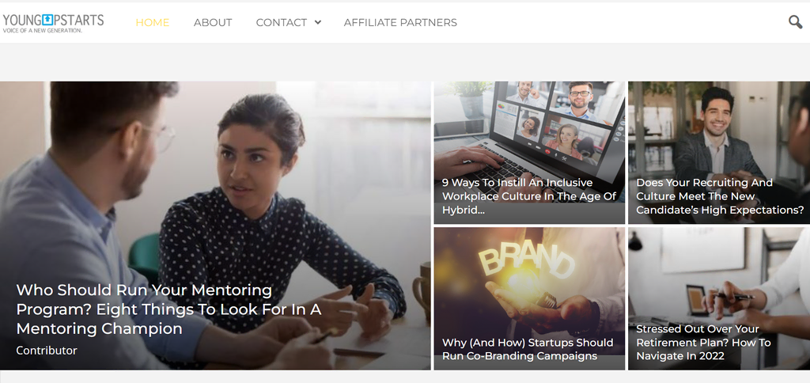Read the retirement plan stress article
Screen dimensions: 810x383
tap(703, 343)
